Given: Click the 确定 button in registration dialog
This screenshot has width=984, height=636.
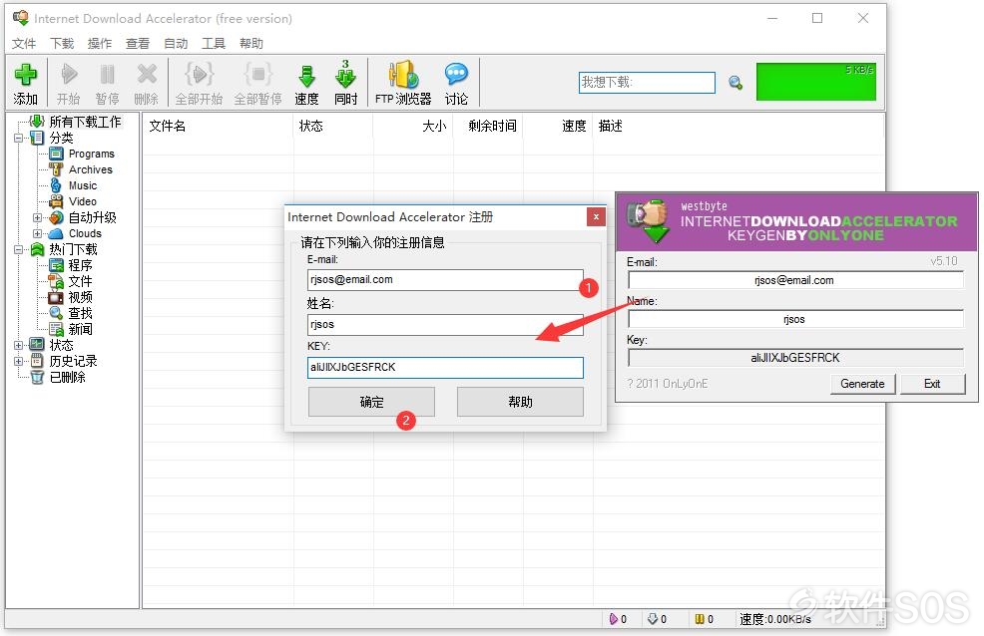Looking at the screenshot, I should [371, 402].
